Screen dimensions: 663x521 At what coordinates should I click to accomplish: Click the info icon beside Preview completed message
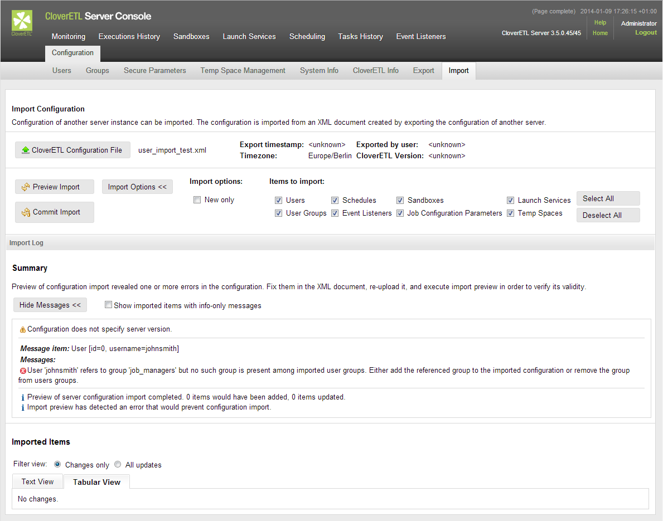point(23,397)
